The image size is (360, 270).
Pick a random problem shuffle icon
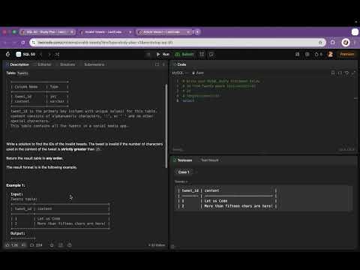[57, 54]
